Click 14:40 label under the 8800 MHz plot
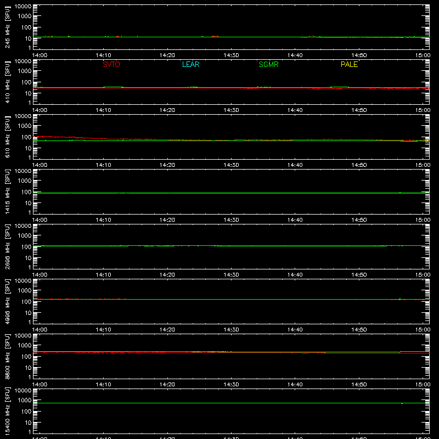 [x=295, y=385]
